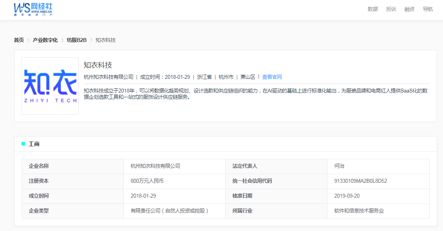
Task: Click the table value 杭州知衣科技有限公司
Action: coord(156,166)
